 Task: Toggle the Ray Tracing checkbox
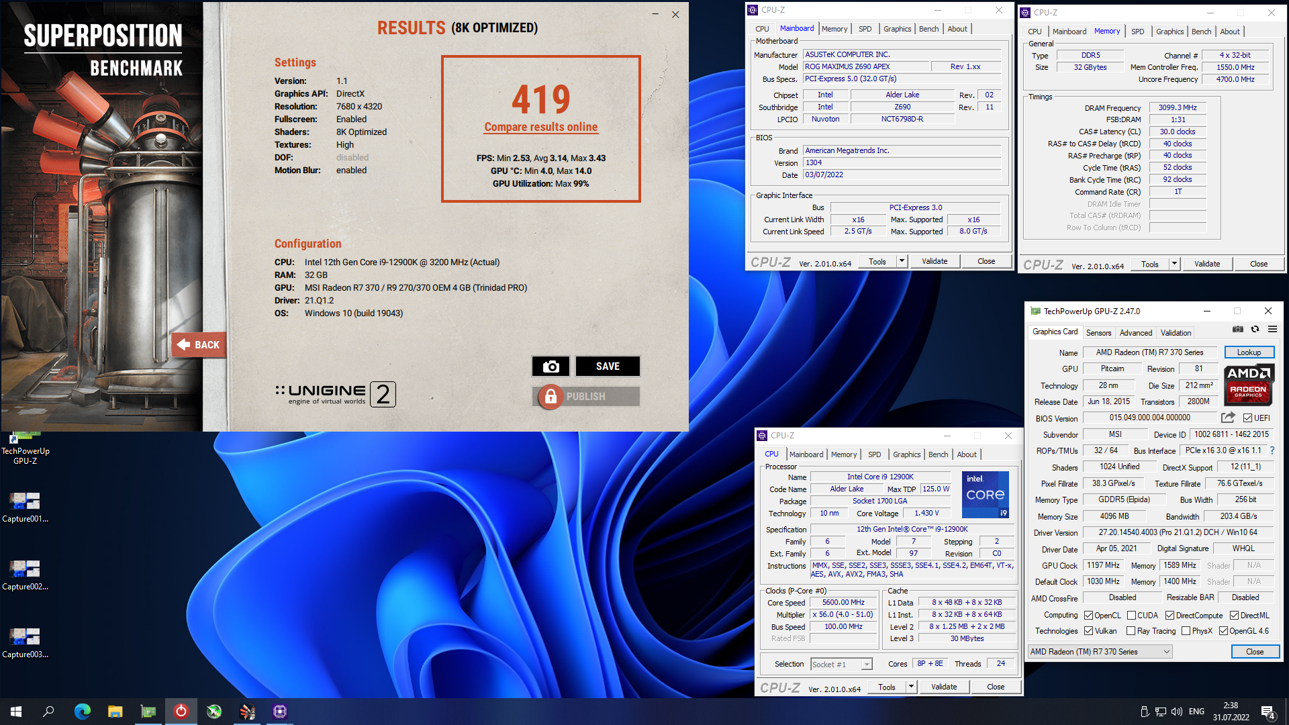pyautogui.click(x=1131, y=630)
